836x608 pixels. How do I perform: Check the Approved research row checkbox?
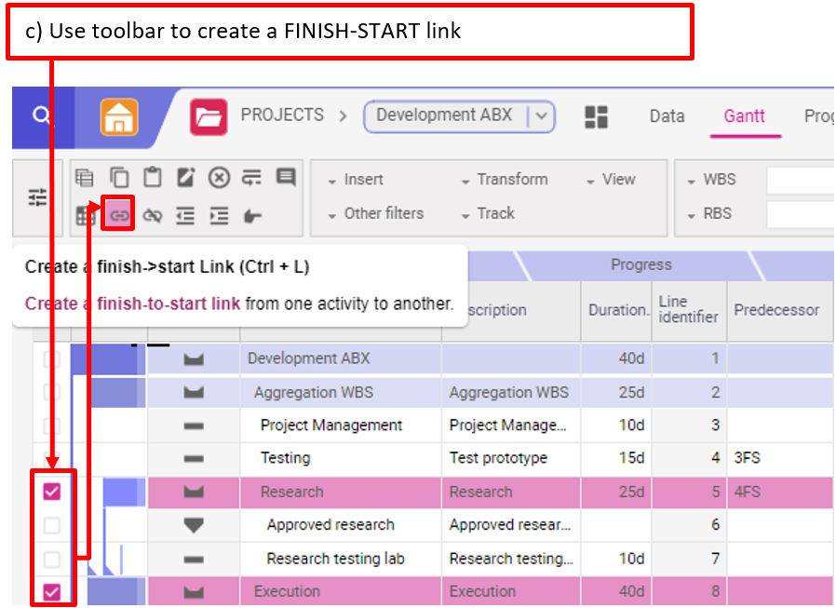pyautogui.click(x=52, y=525)
